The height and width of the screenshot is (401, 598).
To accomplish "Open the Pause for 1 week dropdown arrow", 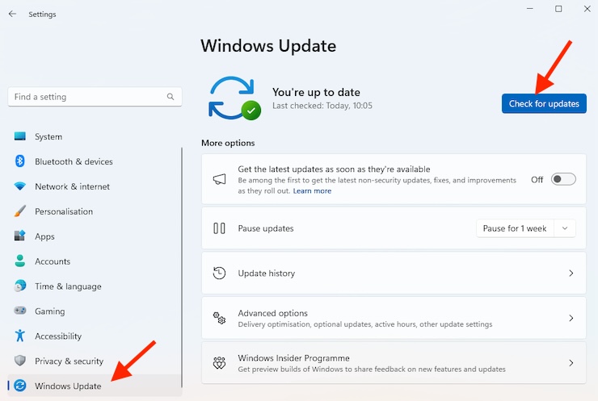I will [565, 228].
